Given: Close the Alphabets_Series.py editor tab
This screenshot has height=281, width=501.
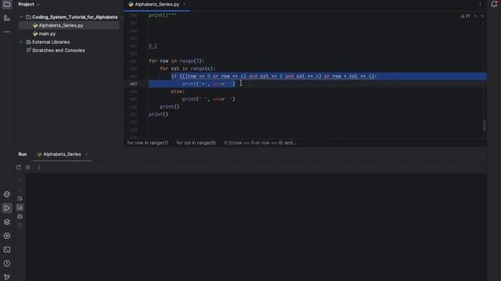Looking at the screenshot, I should (x=185, y=5).
